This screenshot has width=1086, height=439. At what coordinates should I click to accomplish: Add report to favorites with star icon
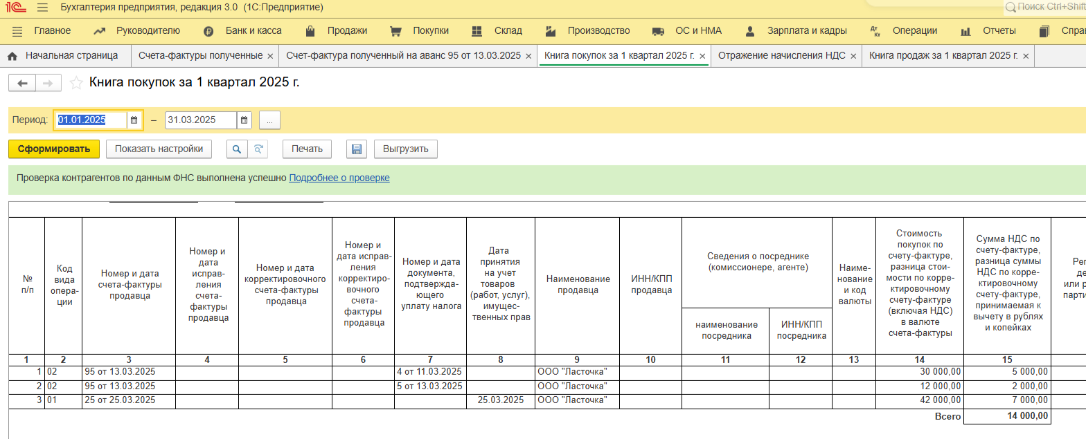coord(76,84)
